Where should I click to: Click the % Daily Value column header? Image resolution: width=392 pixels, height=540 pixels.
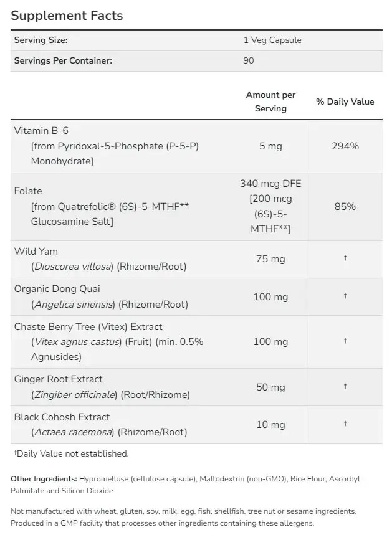point(345,102)
